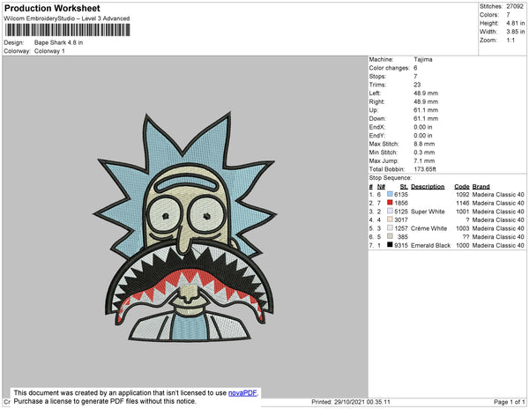The width and height of the screenshot is (529, 409).
Task: Click the machine value 'Tajima'
Action: click(422, 59)
